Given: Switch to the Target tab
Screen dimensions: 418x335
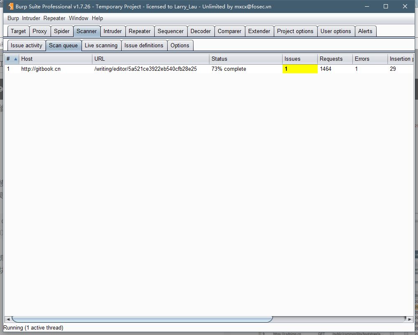Looking at the screenshot, I should tap(18, 31).
